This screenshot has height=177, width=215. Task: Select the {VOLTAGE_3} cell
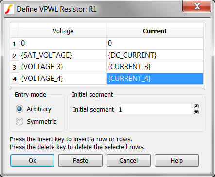point(63,67)
